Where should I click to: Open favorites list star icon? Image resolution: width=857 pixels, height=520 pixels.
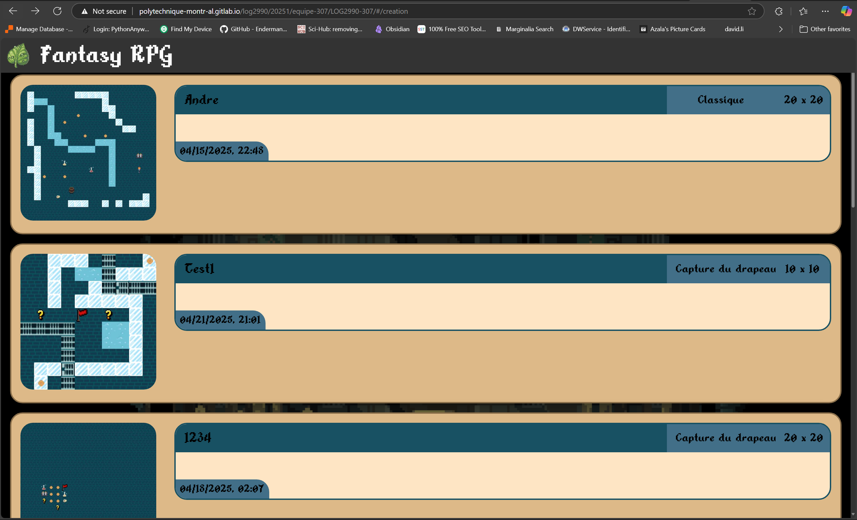[x=803, y=11]
